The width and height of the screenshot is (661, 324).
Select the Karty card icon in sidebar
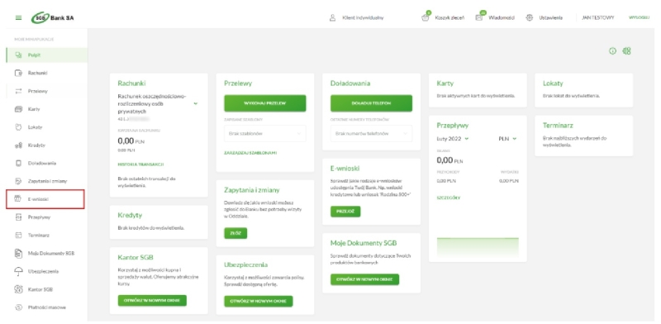click(18, 109)
